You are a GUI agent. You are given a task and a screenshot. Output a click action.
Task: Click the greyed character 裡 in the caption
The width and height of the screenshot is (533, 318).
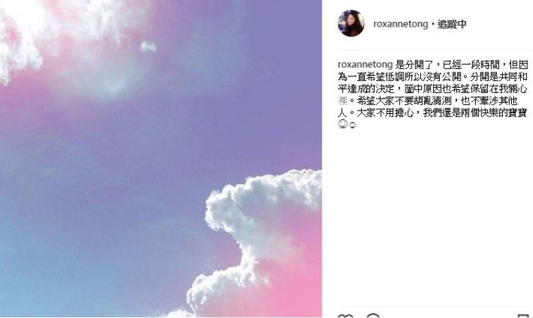(343, 101)
